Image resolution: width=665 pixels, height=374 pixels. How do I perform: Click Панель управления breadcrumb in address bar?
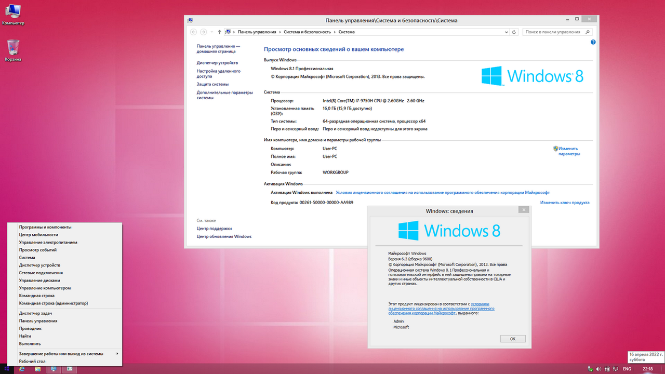tap(257, 32)
